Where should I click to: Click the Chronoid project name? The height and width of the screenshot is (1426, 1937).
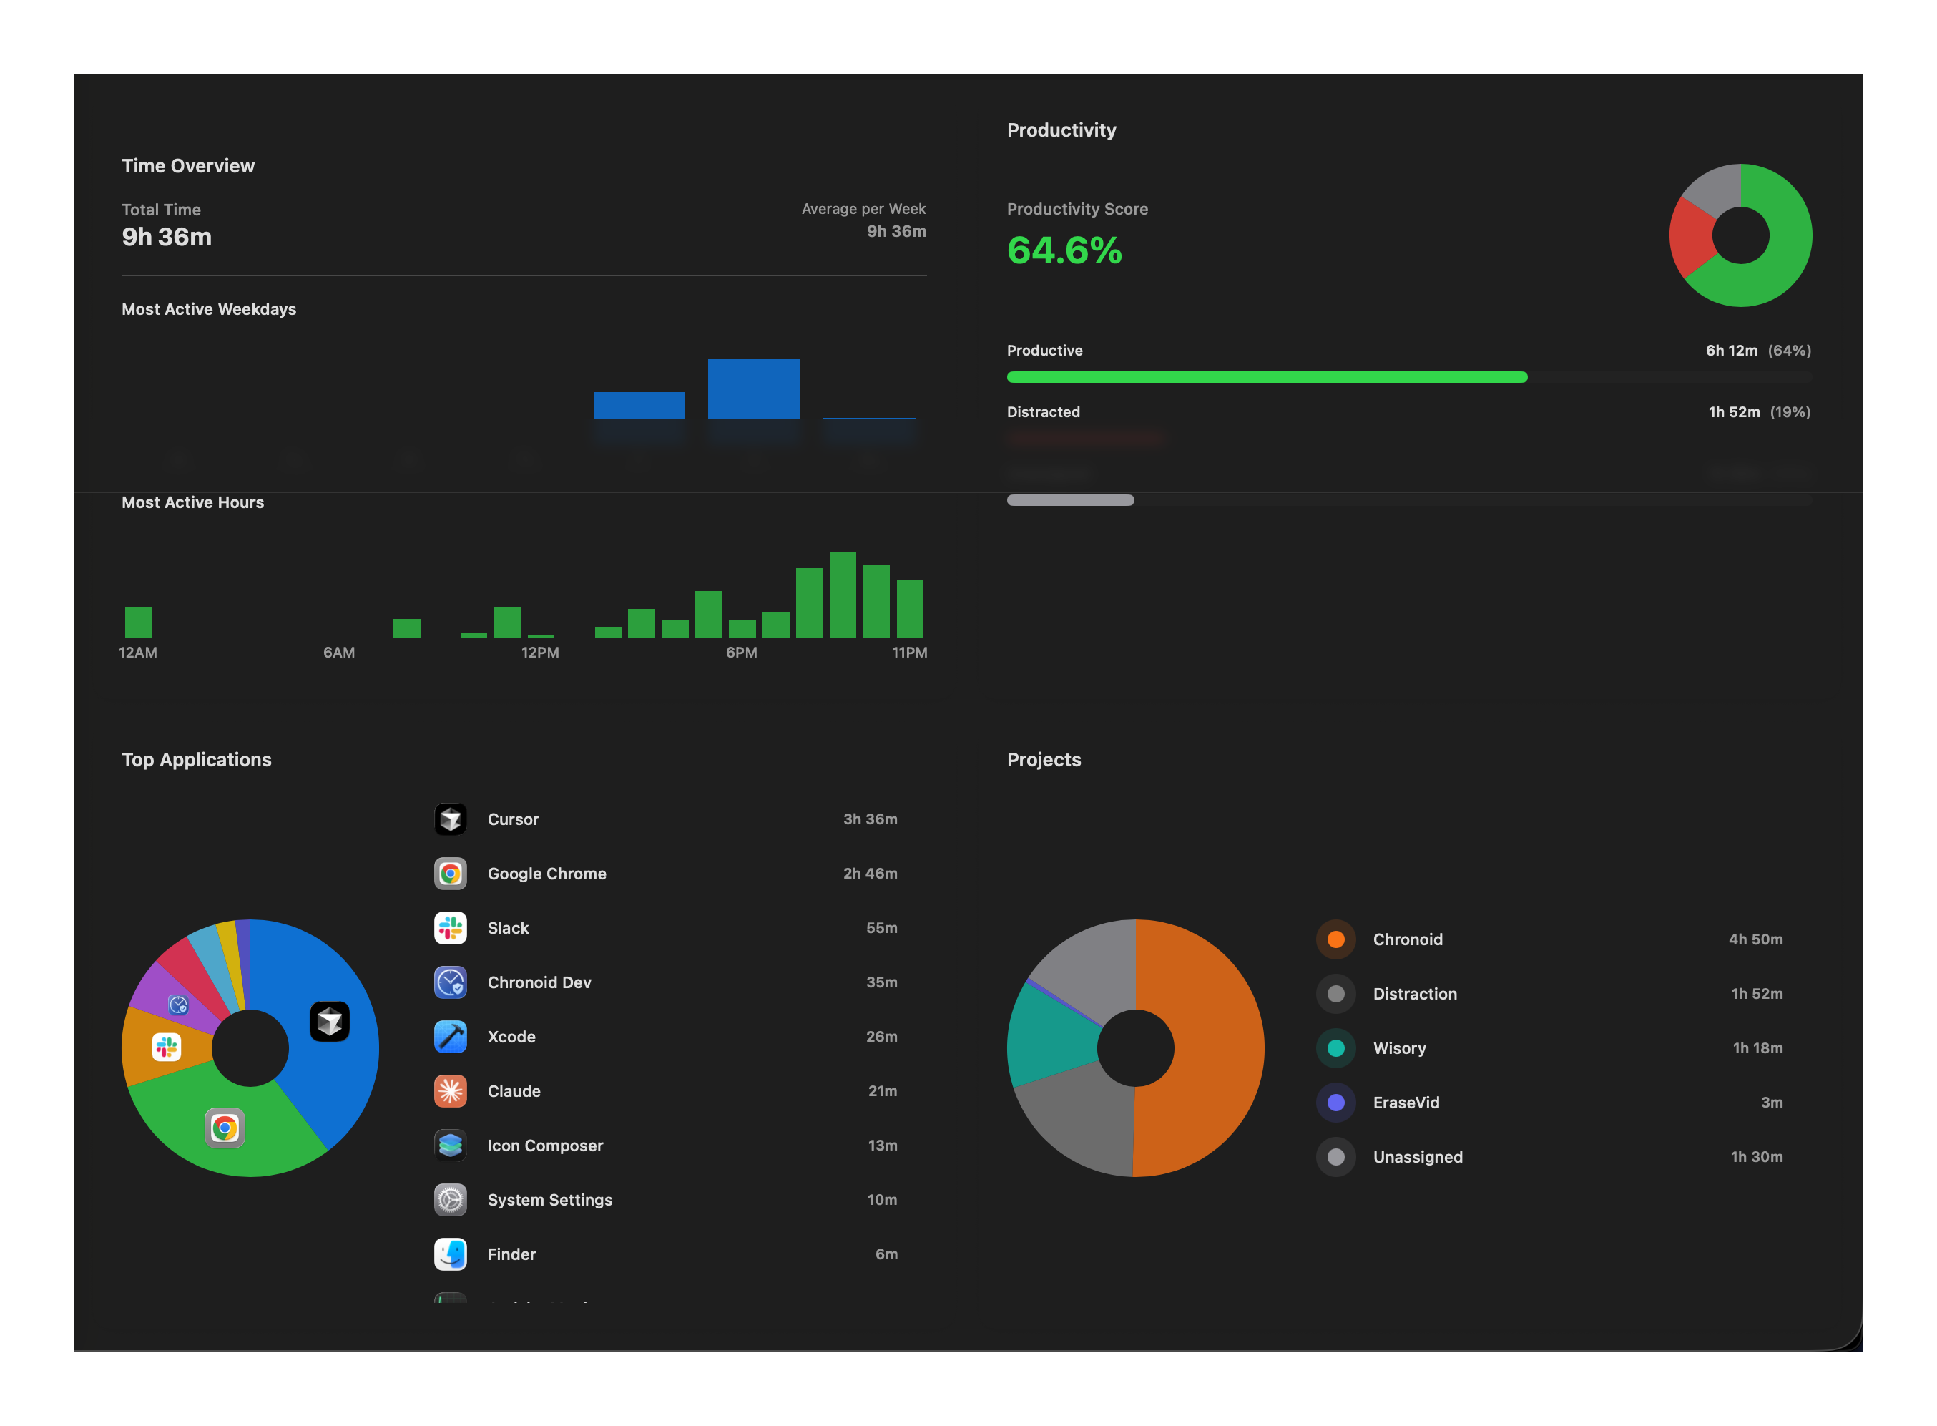[1407, 939]
